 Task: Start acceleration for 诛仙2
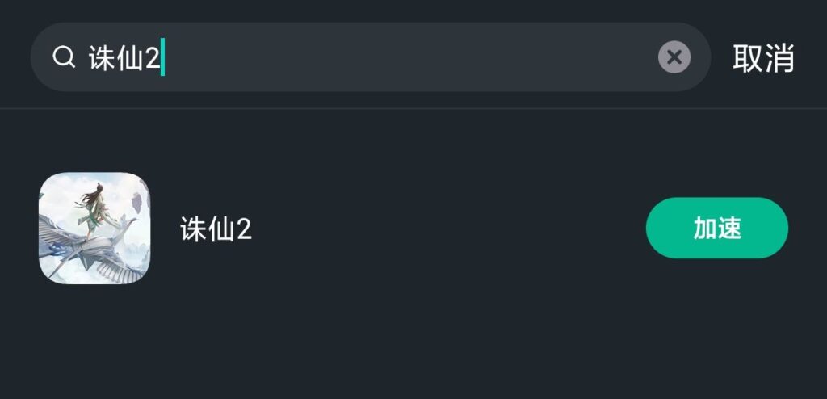coord(716,228)
